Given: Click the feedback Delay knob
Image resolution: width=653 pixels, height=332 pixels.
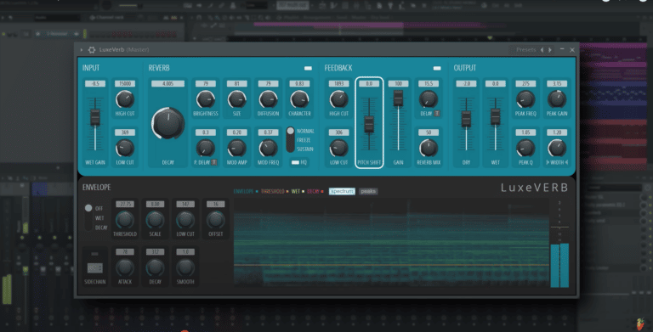Looking at the screenshot, I should point(429,99).
